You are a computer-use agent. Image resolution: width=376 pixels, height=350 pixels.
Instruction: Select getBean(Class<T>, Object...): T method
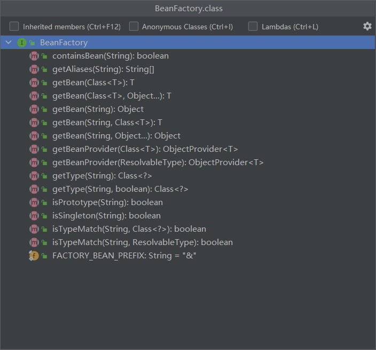point(112,96)
